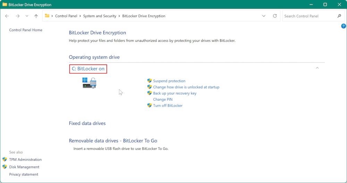Screen dimensions: 347x183
Task: Click shield icon beside Disk Management
Action: 5,167
